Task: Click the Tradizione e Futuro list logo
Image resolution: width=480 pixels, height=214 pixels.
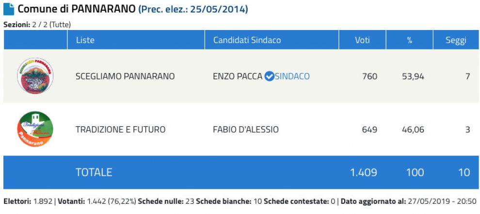Action: click(35, 129)
